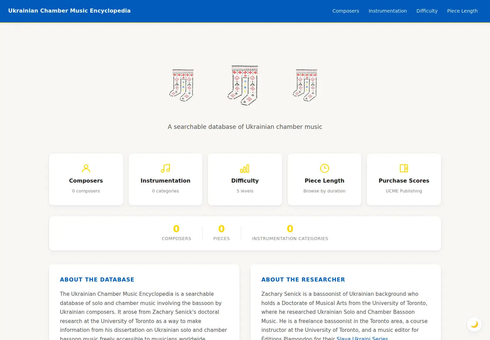Click the Piece Length clock icon
The width and height of the screenshot is (490, 340).
pos(325,168)
